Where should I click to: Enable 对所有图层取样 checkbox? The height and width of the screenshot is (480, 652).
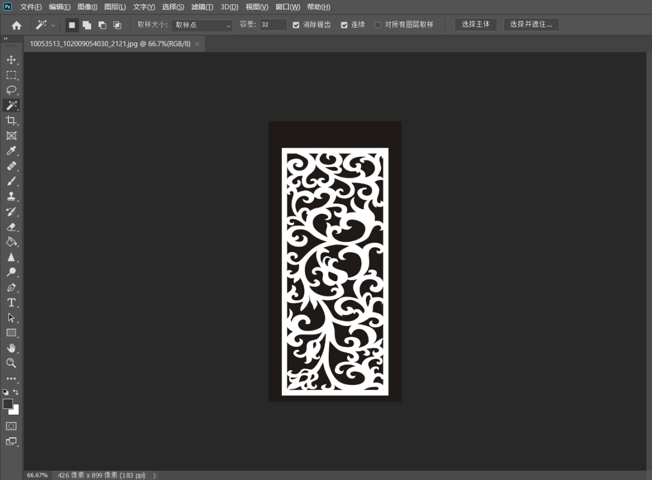pos(378,25)
